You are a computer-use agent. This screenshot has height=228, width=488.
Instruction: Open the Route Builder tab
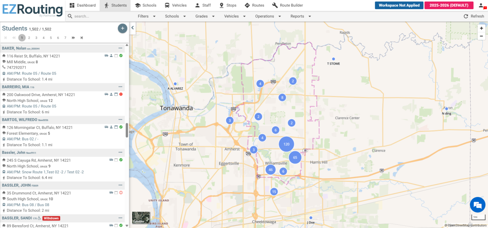(288, 5)
